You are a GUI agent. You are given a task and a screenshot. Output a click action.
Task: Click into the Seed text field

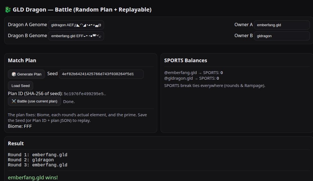[101, 74]
